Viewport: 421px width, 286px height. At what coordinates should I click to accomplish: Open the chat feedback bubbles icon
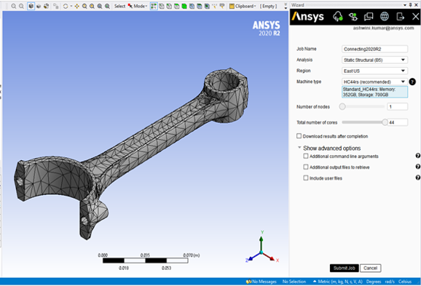point(369,17)
